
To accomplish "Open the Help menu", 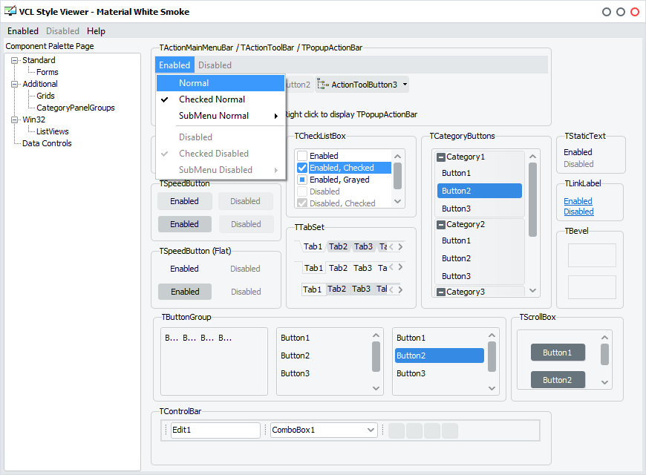I will point(96,31).
